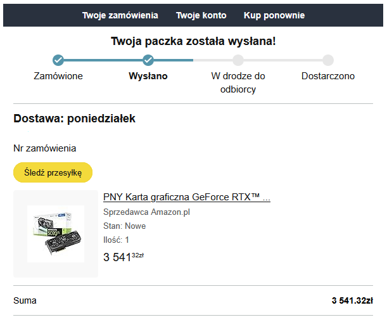387x322 pixels.
Task: Click the Zamówione checkmark step icon
Action: point(58,60)
